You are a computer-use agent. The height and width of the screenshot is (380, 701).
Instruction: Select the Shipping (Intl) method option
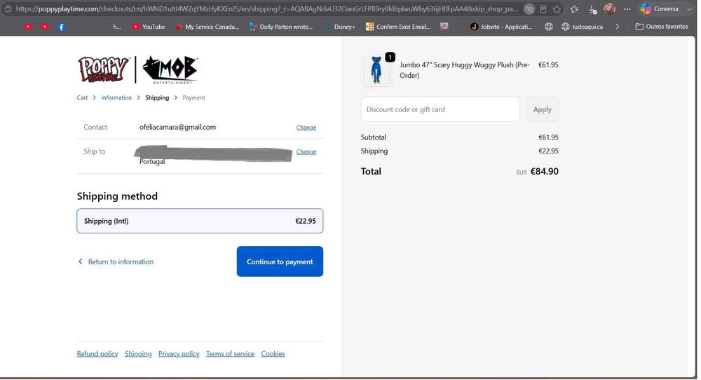click(x=200, y=221)
